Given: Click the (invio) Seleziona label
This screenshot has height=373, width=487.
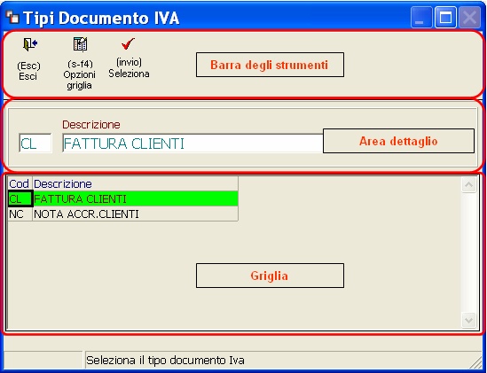Looking at the screenshot, I should click(129, 68).
